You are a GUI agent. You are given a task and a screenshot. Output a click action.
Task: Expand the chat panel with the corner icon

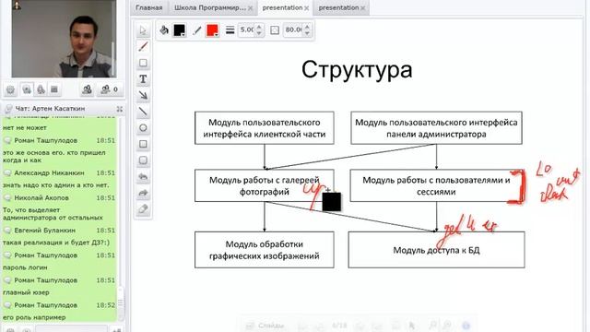120,109
